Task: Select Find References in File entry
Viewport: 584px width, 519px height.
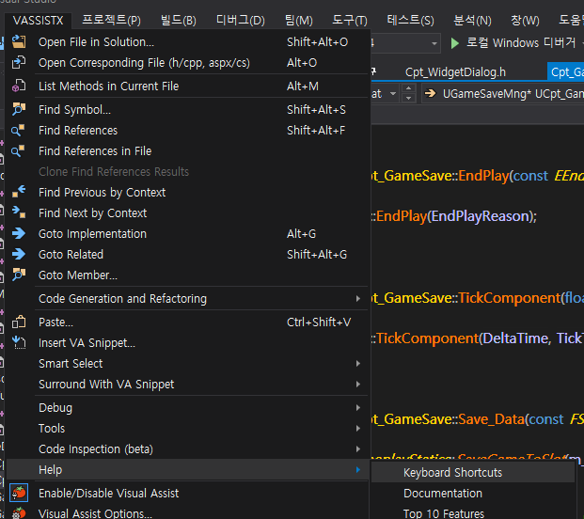Action: (188, 150)
